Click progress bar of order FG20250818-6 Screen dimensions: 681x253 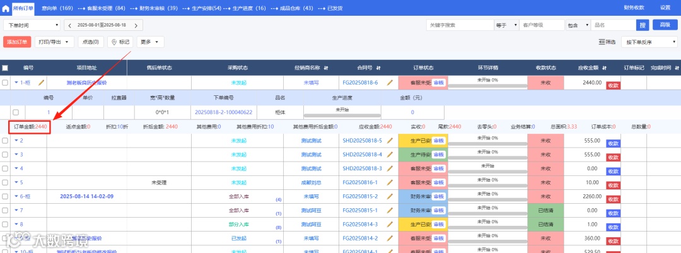click(487, 86)
